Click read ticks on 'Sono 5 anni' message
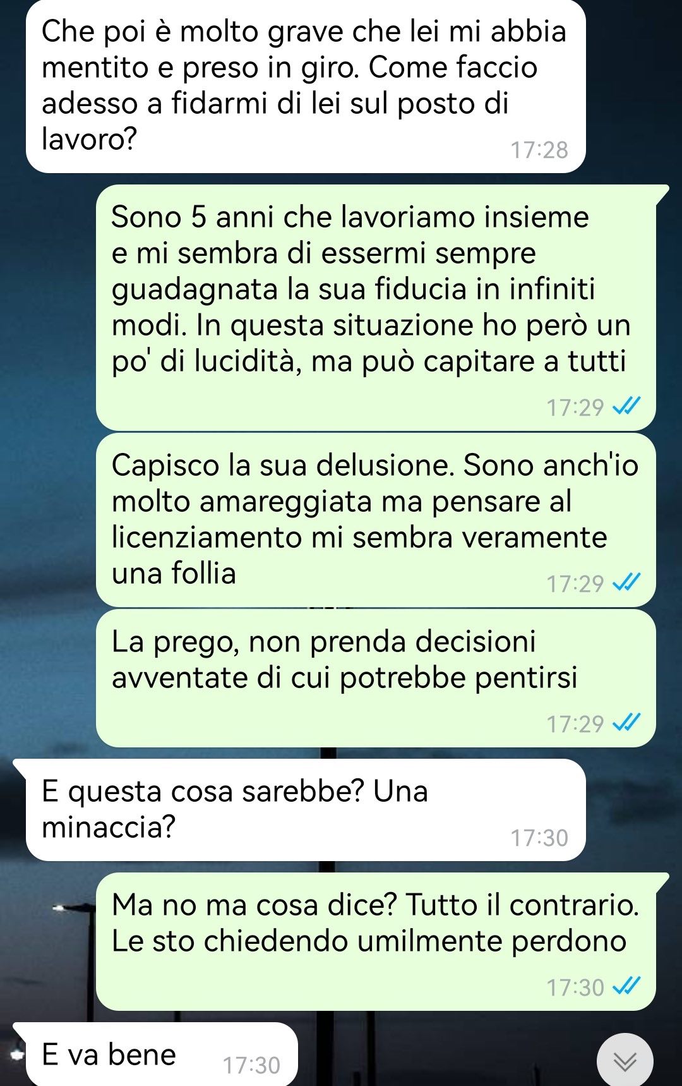Viewport: 682px width, 1086px height. tap(627, 406)
